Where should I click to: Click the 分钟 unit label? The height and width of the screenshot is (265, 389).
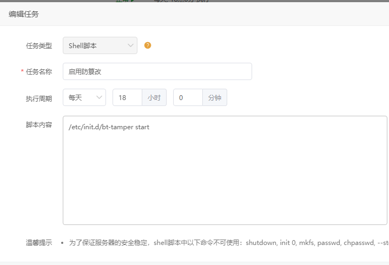coord(215,97)
